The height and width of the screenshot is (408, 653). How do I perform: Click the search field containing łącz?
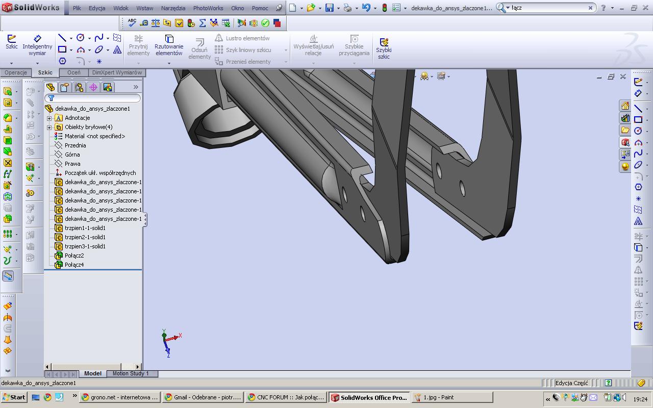[x=548, y=8]
